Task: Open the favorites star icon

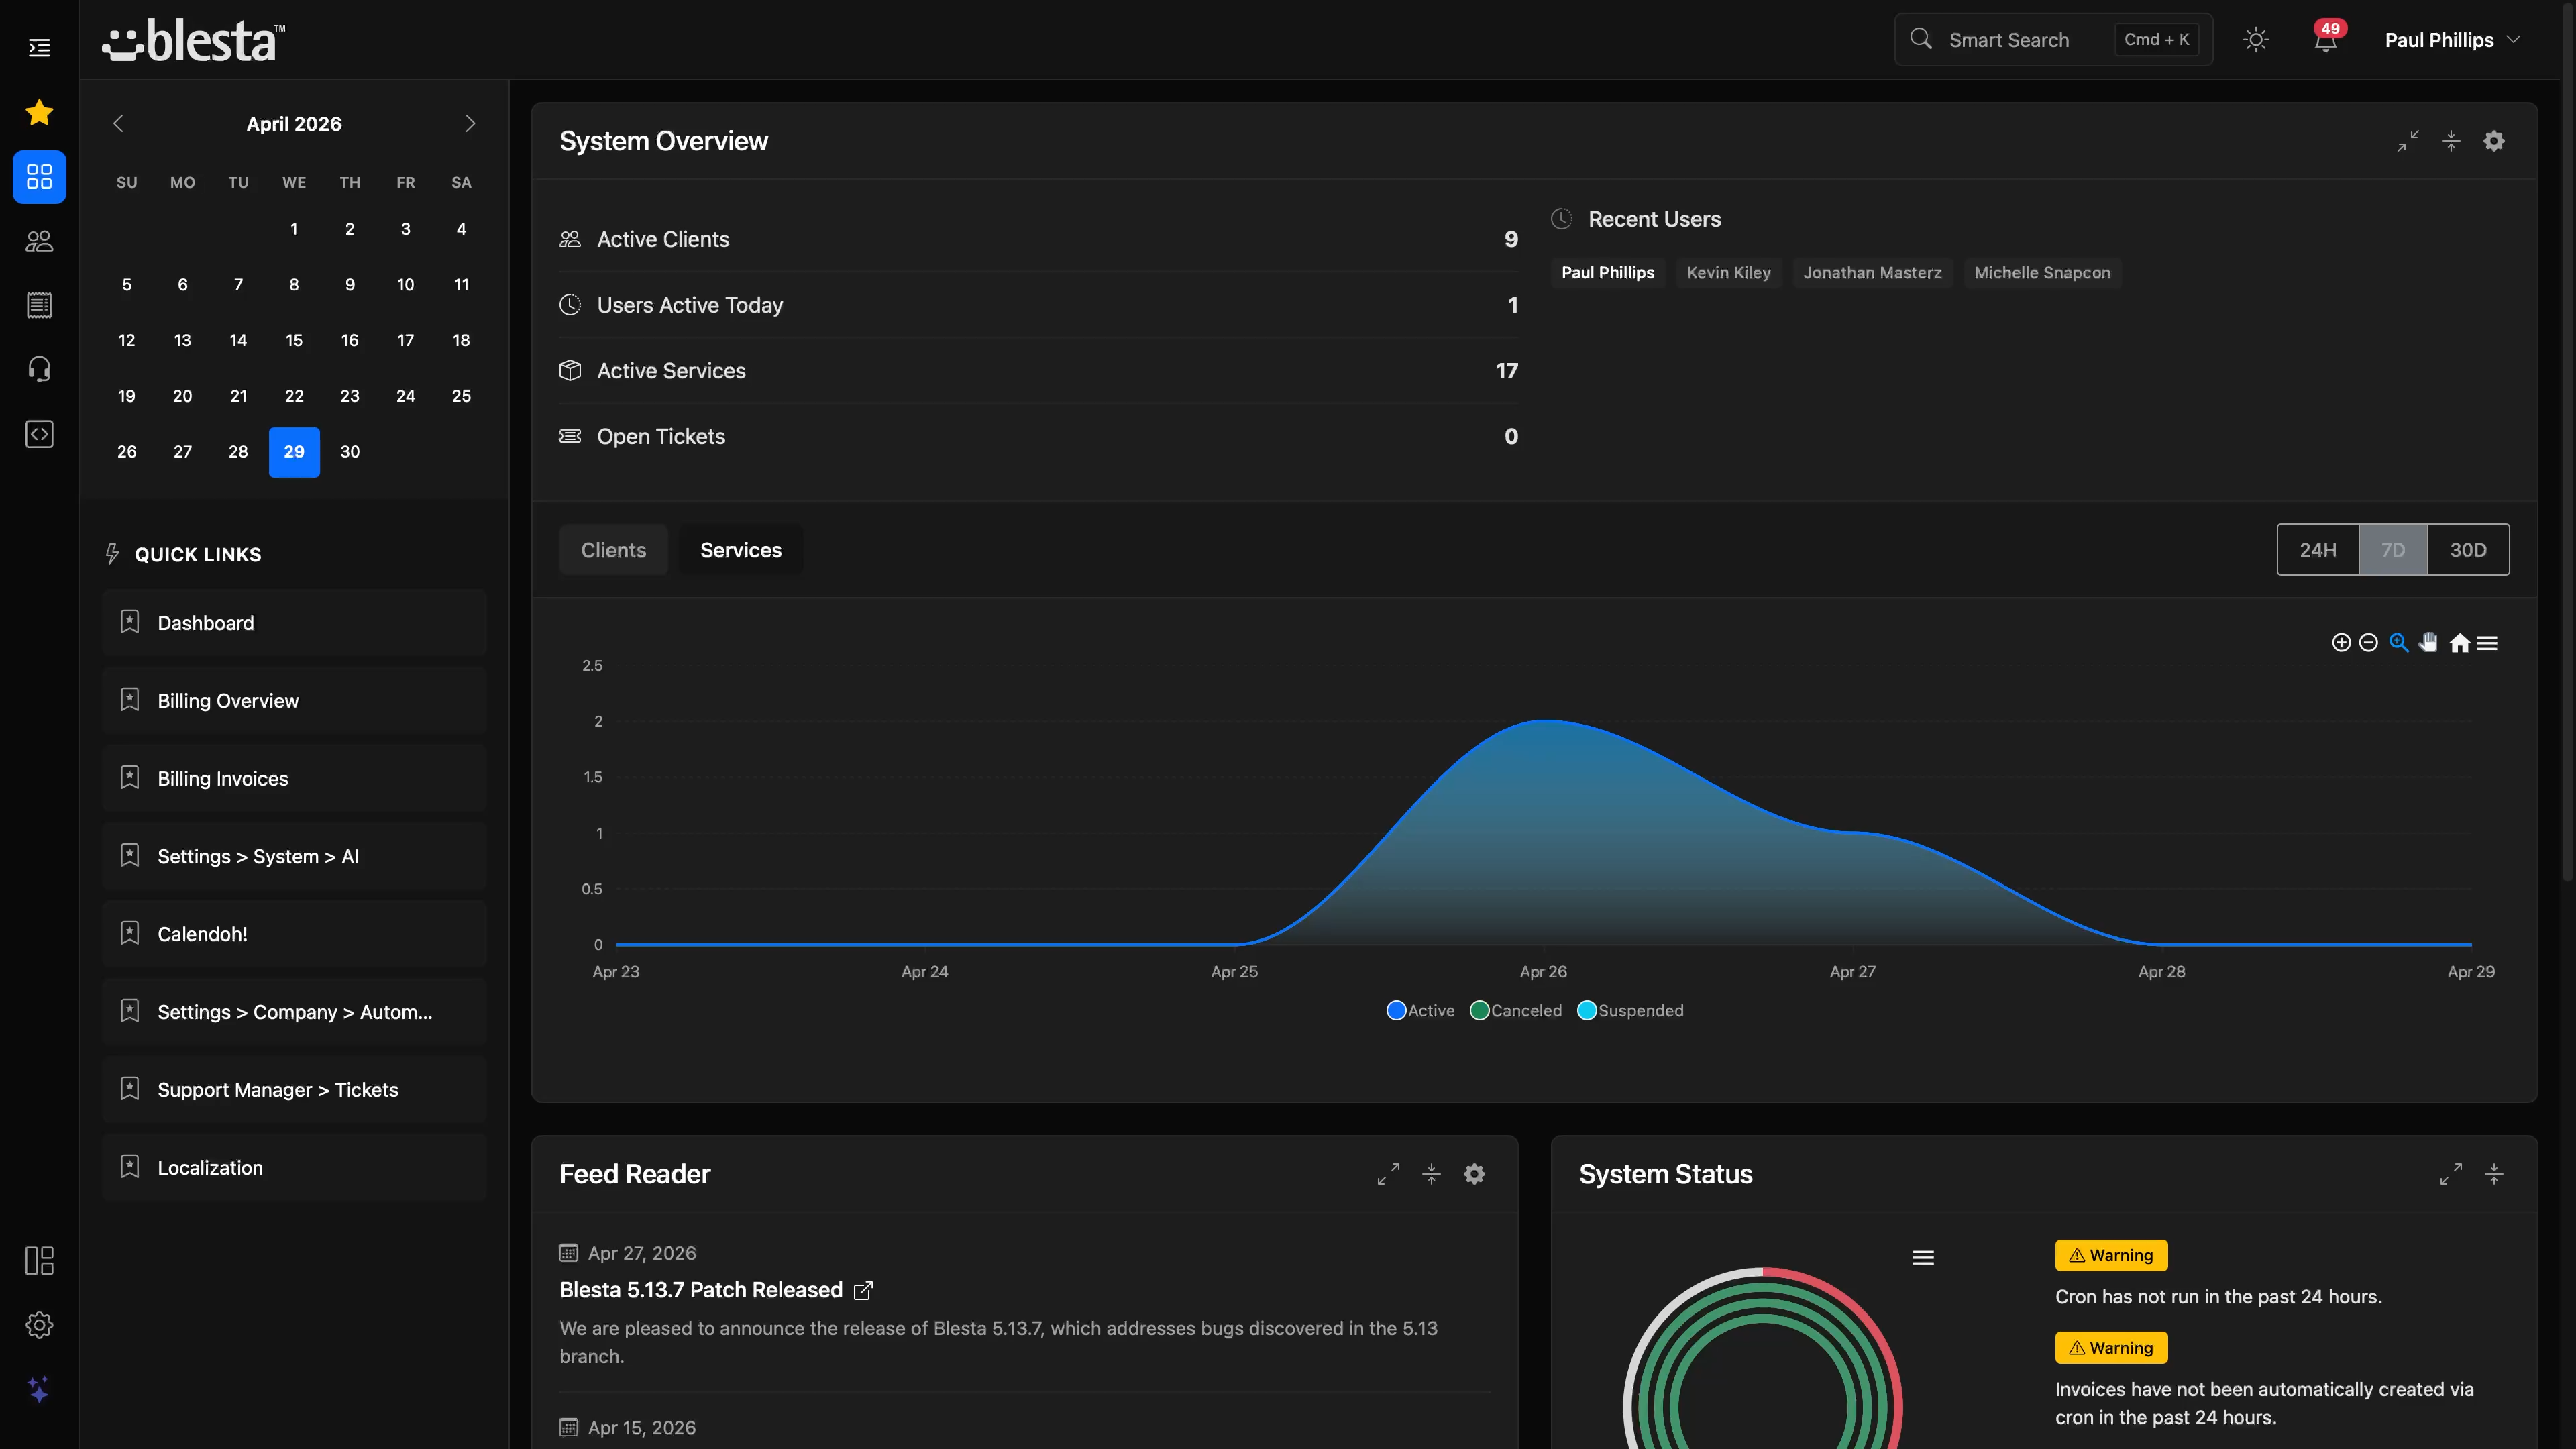Action: [39, 112]
